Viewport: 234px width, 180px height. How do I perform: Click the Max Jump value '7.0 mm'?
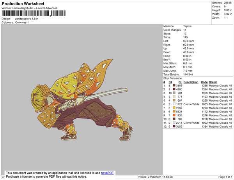click(x=188, y=71)
